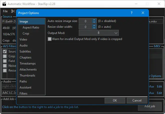Enable the Field AVS filter checkbox
The height and width of the screenshot is (114, 165).
click(5, 61)
